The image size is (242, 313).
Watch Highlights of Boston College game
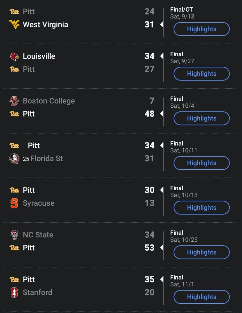[202, 118]
